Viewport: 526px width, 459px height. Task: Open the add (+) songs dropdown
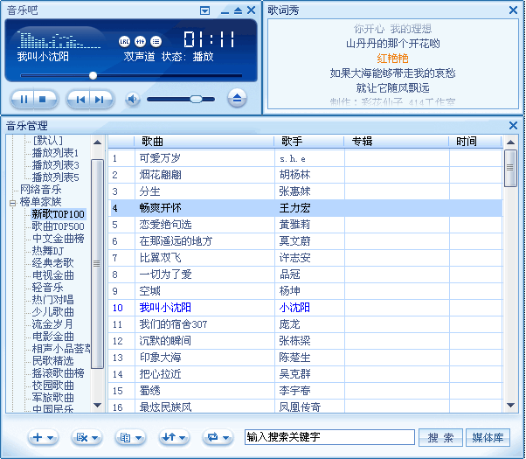[43, 437]
